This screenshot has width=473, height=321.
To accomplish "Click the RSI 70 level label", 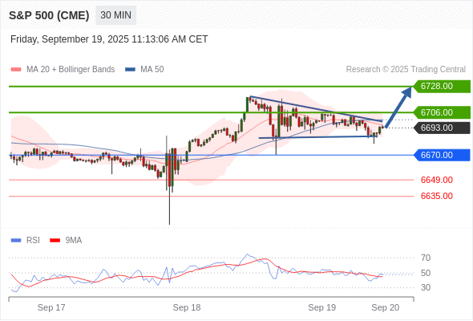I will pos(426,258).
